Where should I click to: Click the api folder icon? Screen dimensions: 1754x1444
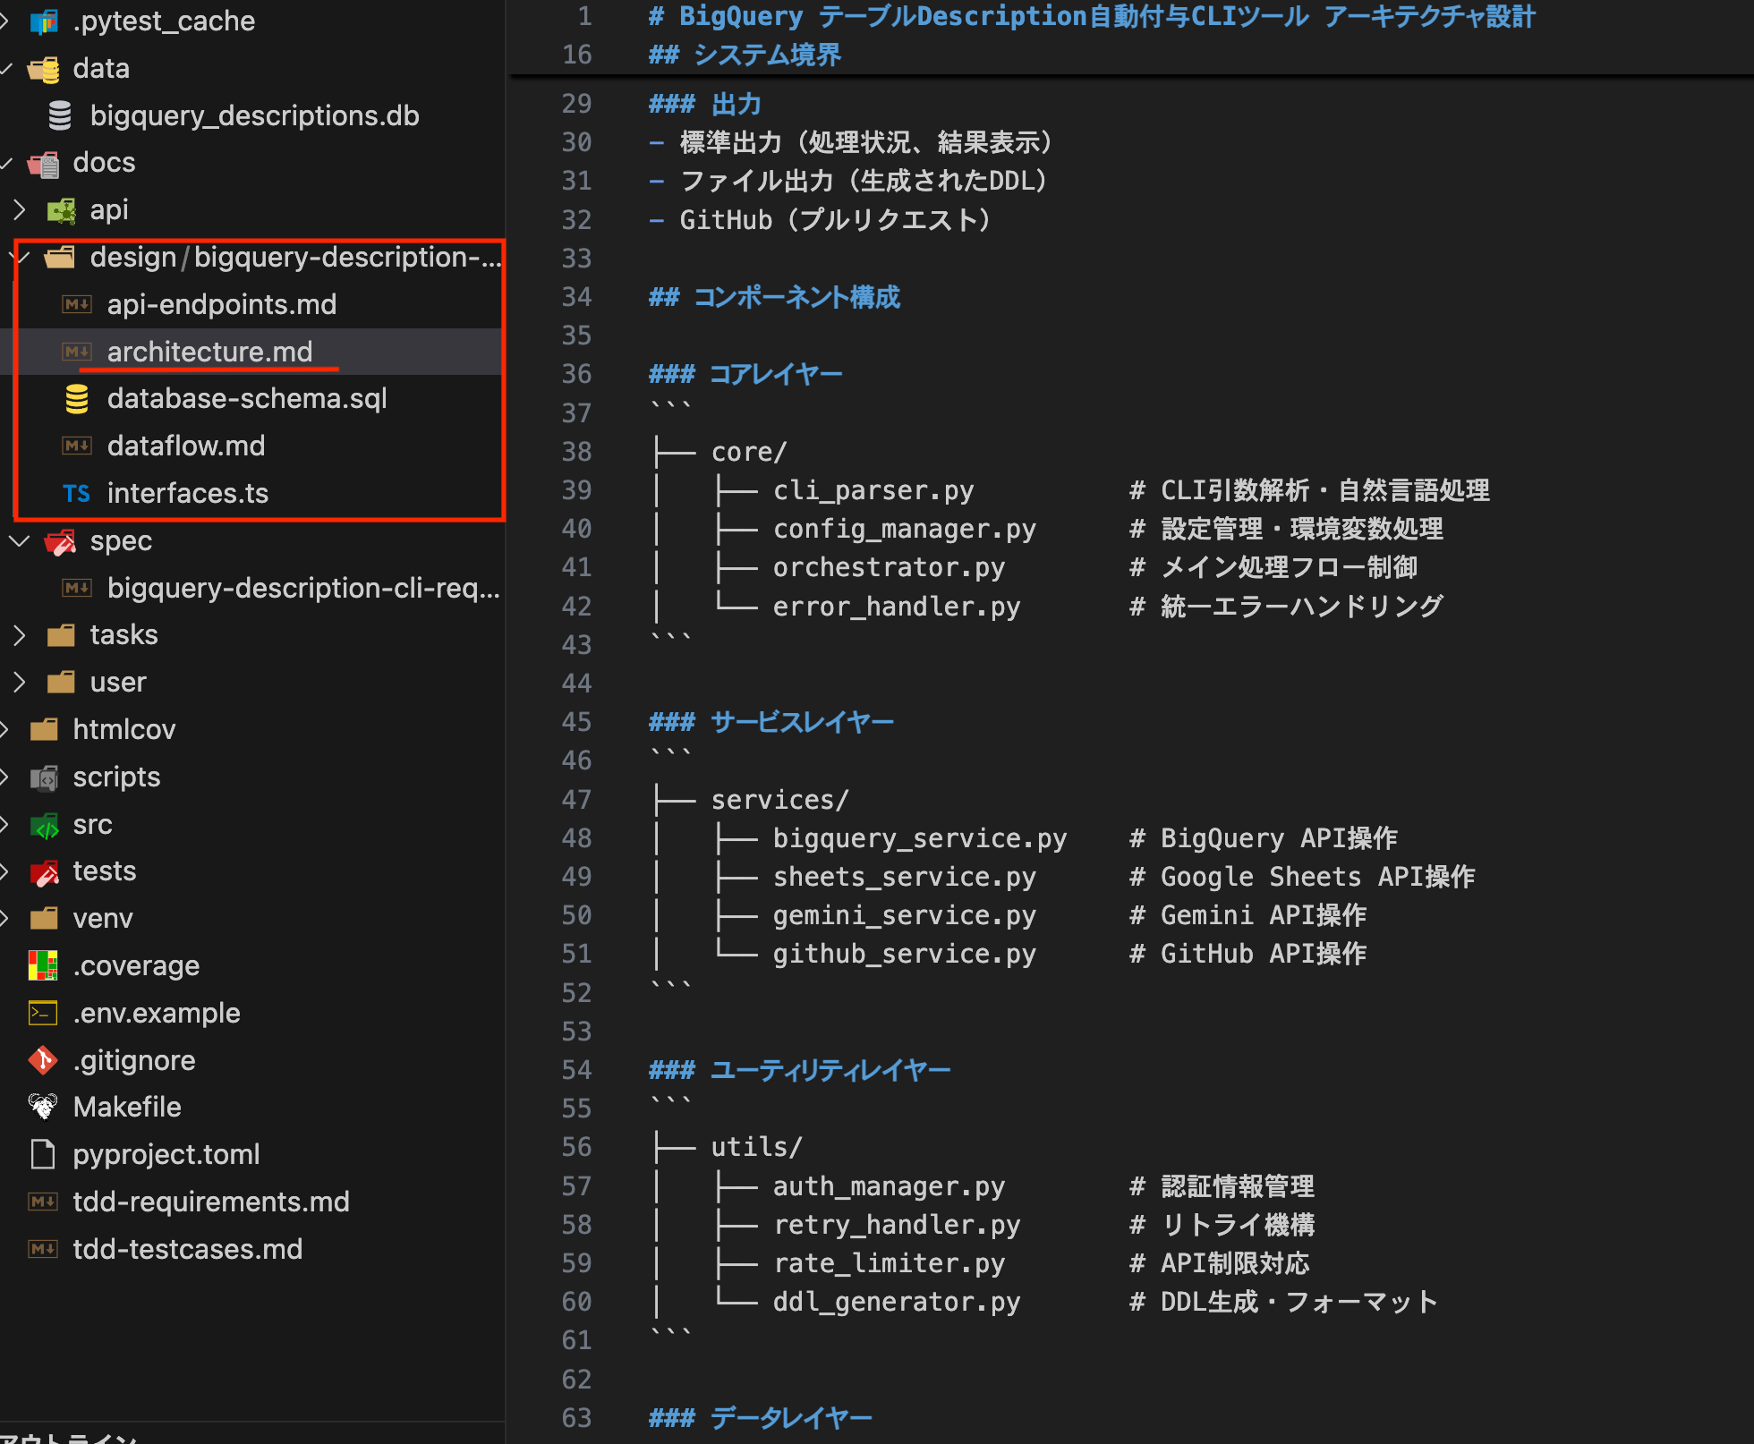coord(61,210)
